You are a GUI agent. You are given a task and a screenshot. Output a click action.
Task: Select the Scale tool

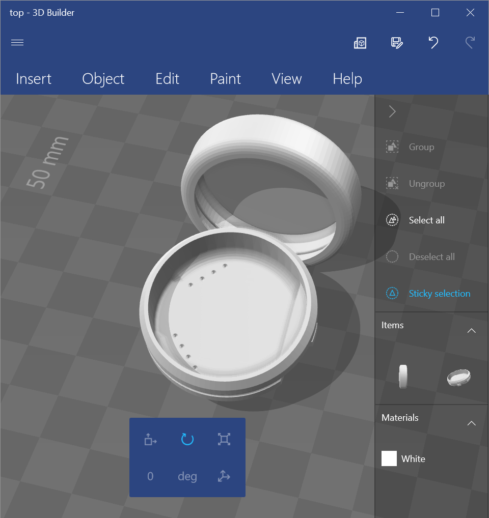point(224,439)
